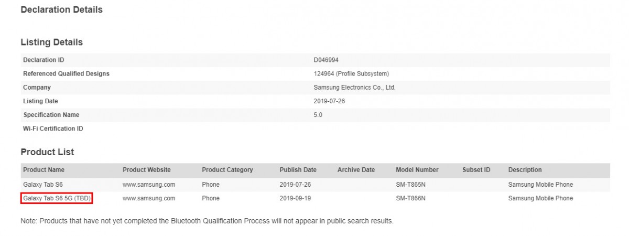Select the Galaxy Tab S6 product row name
The width and height of the screenshot is (629, 236).
43,185
